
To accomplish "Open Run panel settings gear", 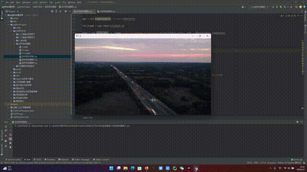I will click(297, 122).
